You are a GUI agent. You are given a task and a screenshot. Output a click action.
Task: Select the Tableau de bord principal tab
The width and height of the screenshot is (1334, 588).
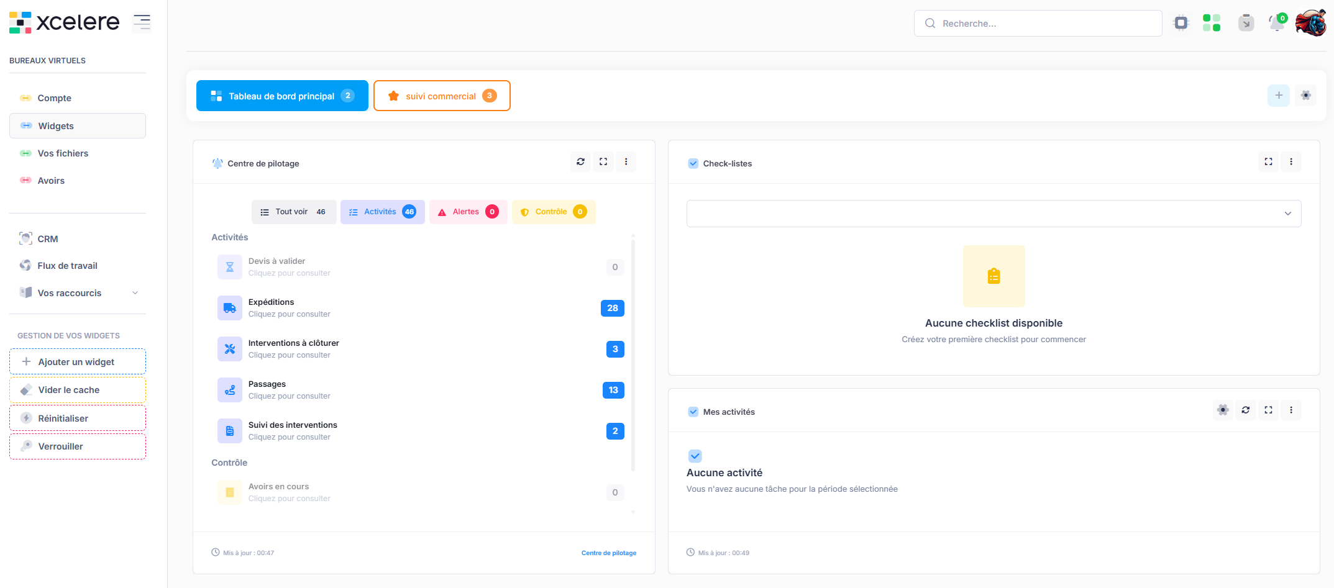[282, 96]
